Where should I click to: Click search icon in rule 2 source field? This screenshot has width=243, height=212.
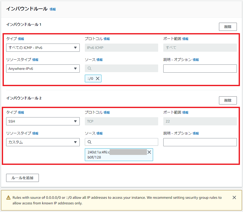click(x=89, y=142)
